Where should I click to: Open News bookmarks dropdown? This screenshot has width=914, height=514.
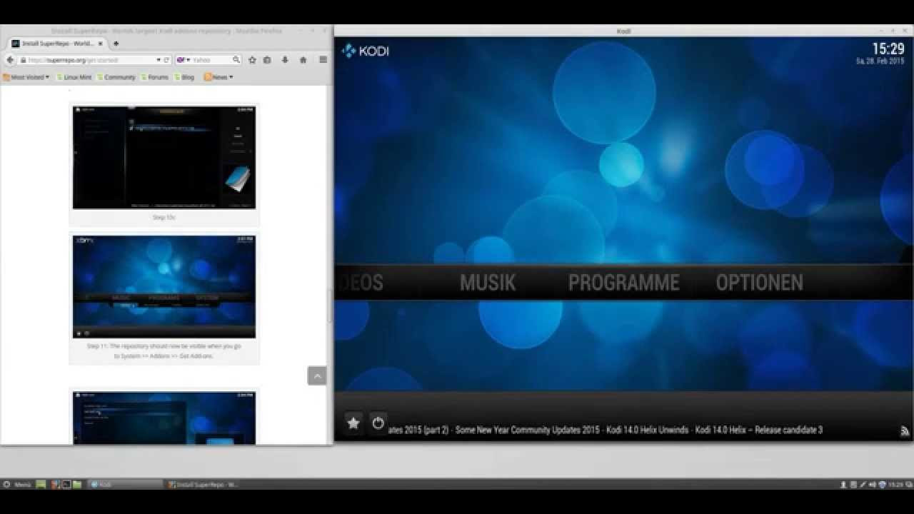point(219,77)
